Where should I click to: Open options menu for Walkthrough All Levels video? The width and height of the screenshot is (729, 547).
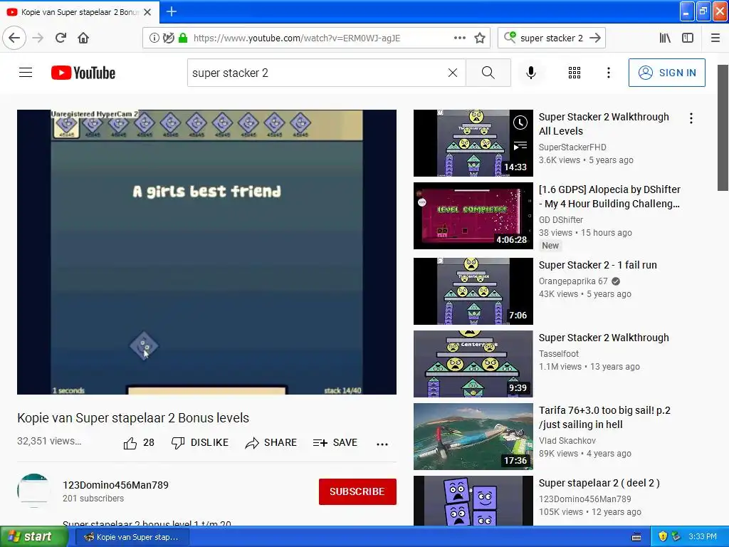pos(691,119)
